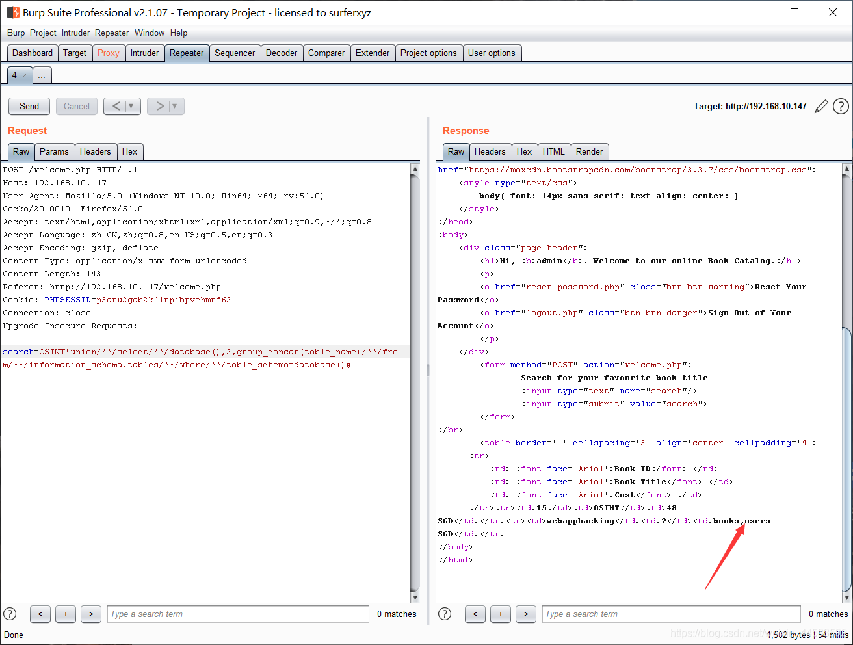Open request search help icon

tap(10, 614)
